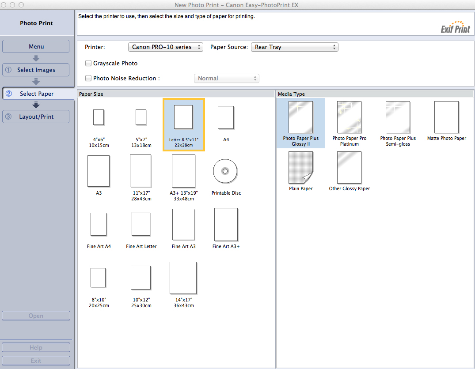Pick Fine Art Letter paper size
This screenshot has width=475, height=369.
[x=141, y=224]
